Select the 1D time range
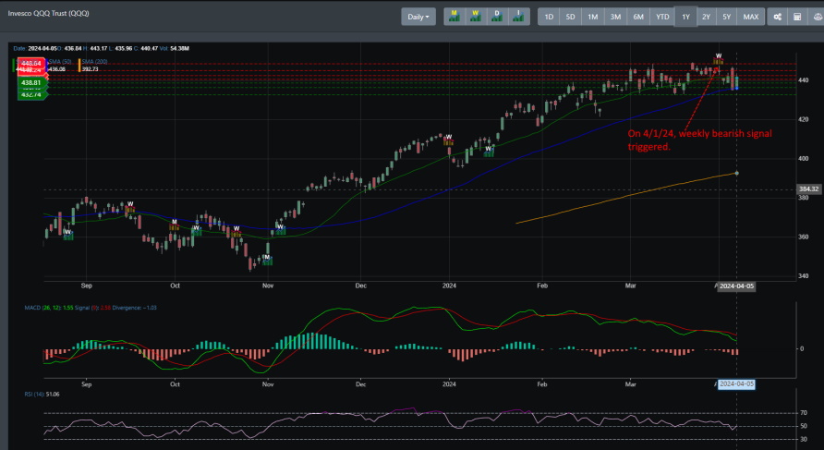 549,17
